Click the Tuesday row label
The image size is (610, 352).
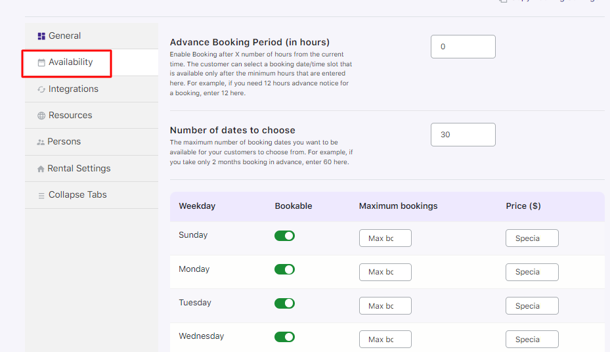[x=194, y=303]
